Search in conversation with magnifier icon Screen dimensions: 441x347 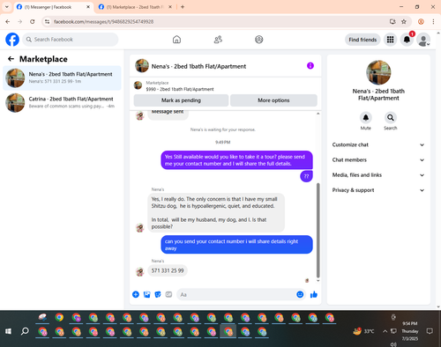click(x=391, y=118)
